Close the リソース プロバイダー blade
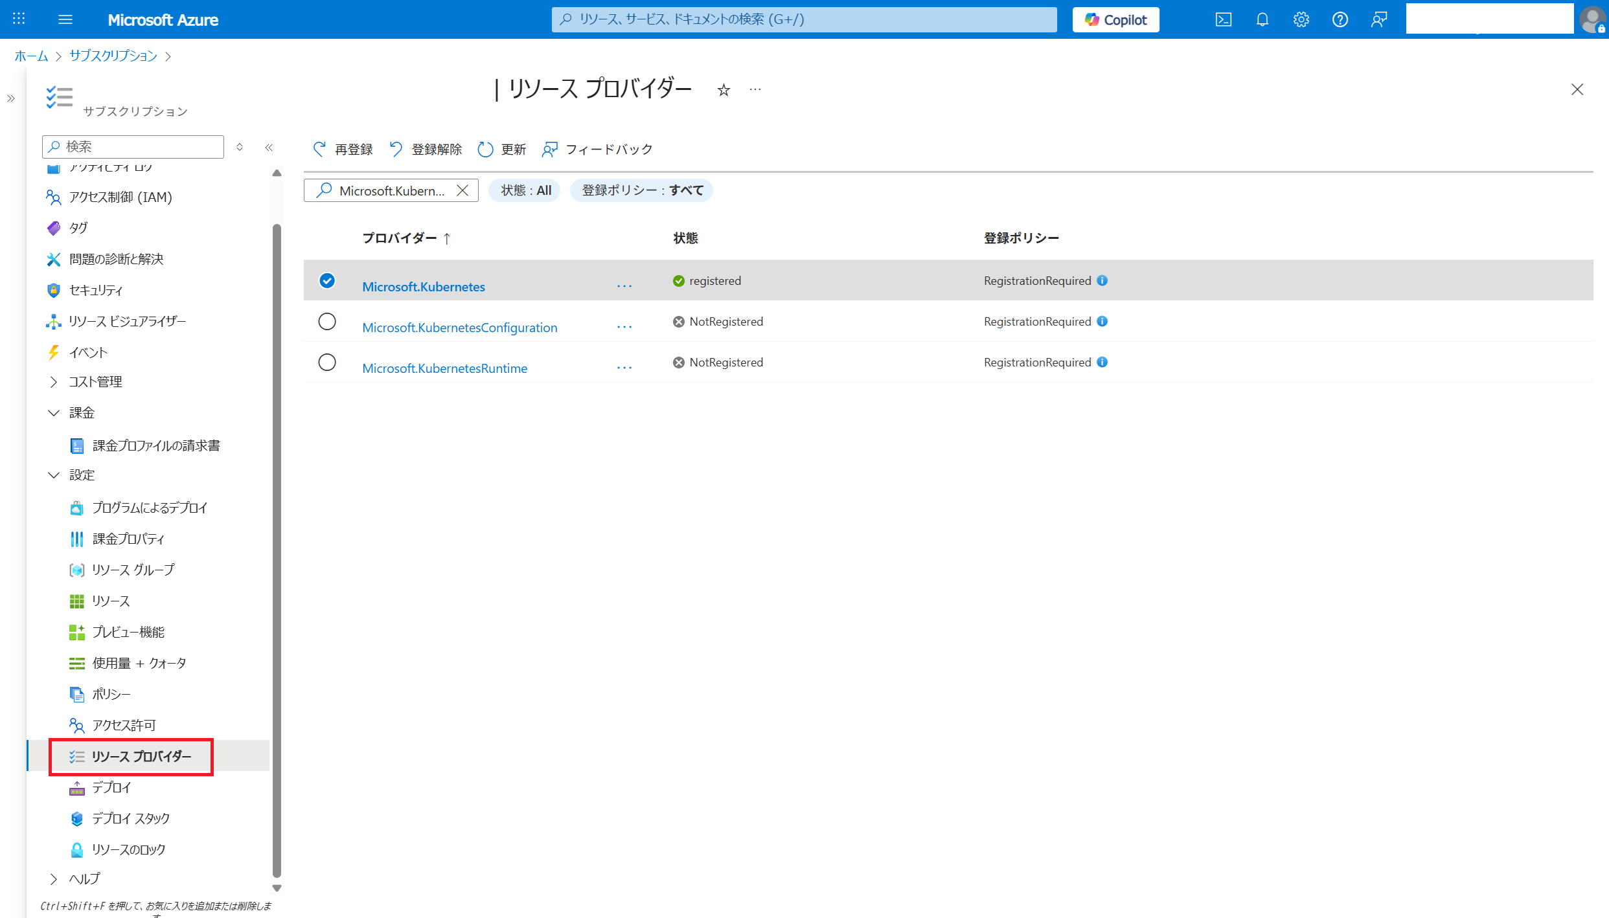The height and width of the screenshot is (918, 1609). (x=1577, y=89)
